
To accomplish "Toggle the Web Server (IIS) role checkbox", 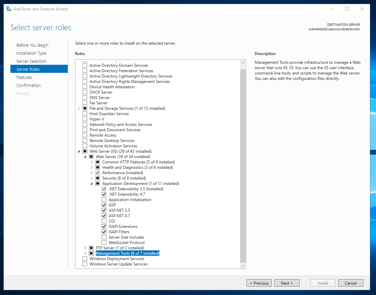I will point(85,151).
